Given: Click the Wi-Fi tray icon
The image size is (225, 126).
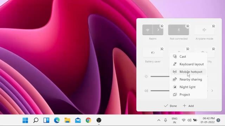Looking at the screenshot, I should 184,120.
